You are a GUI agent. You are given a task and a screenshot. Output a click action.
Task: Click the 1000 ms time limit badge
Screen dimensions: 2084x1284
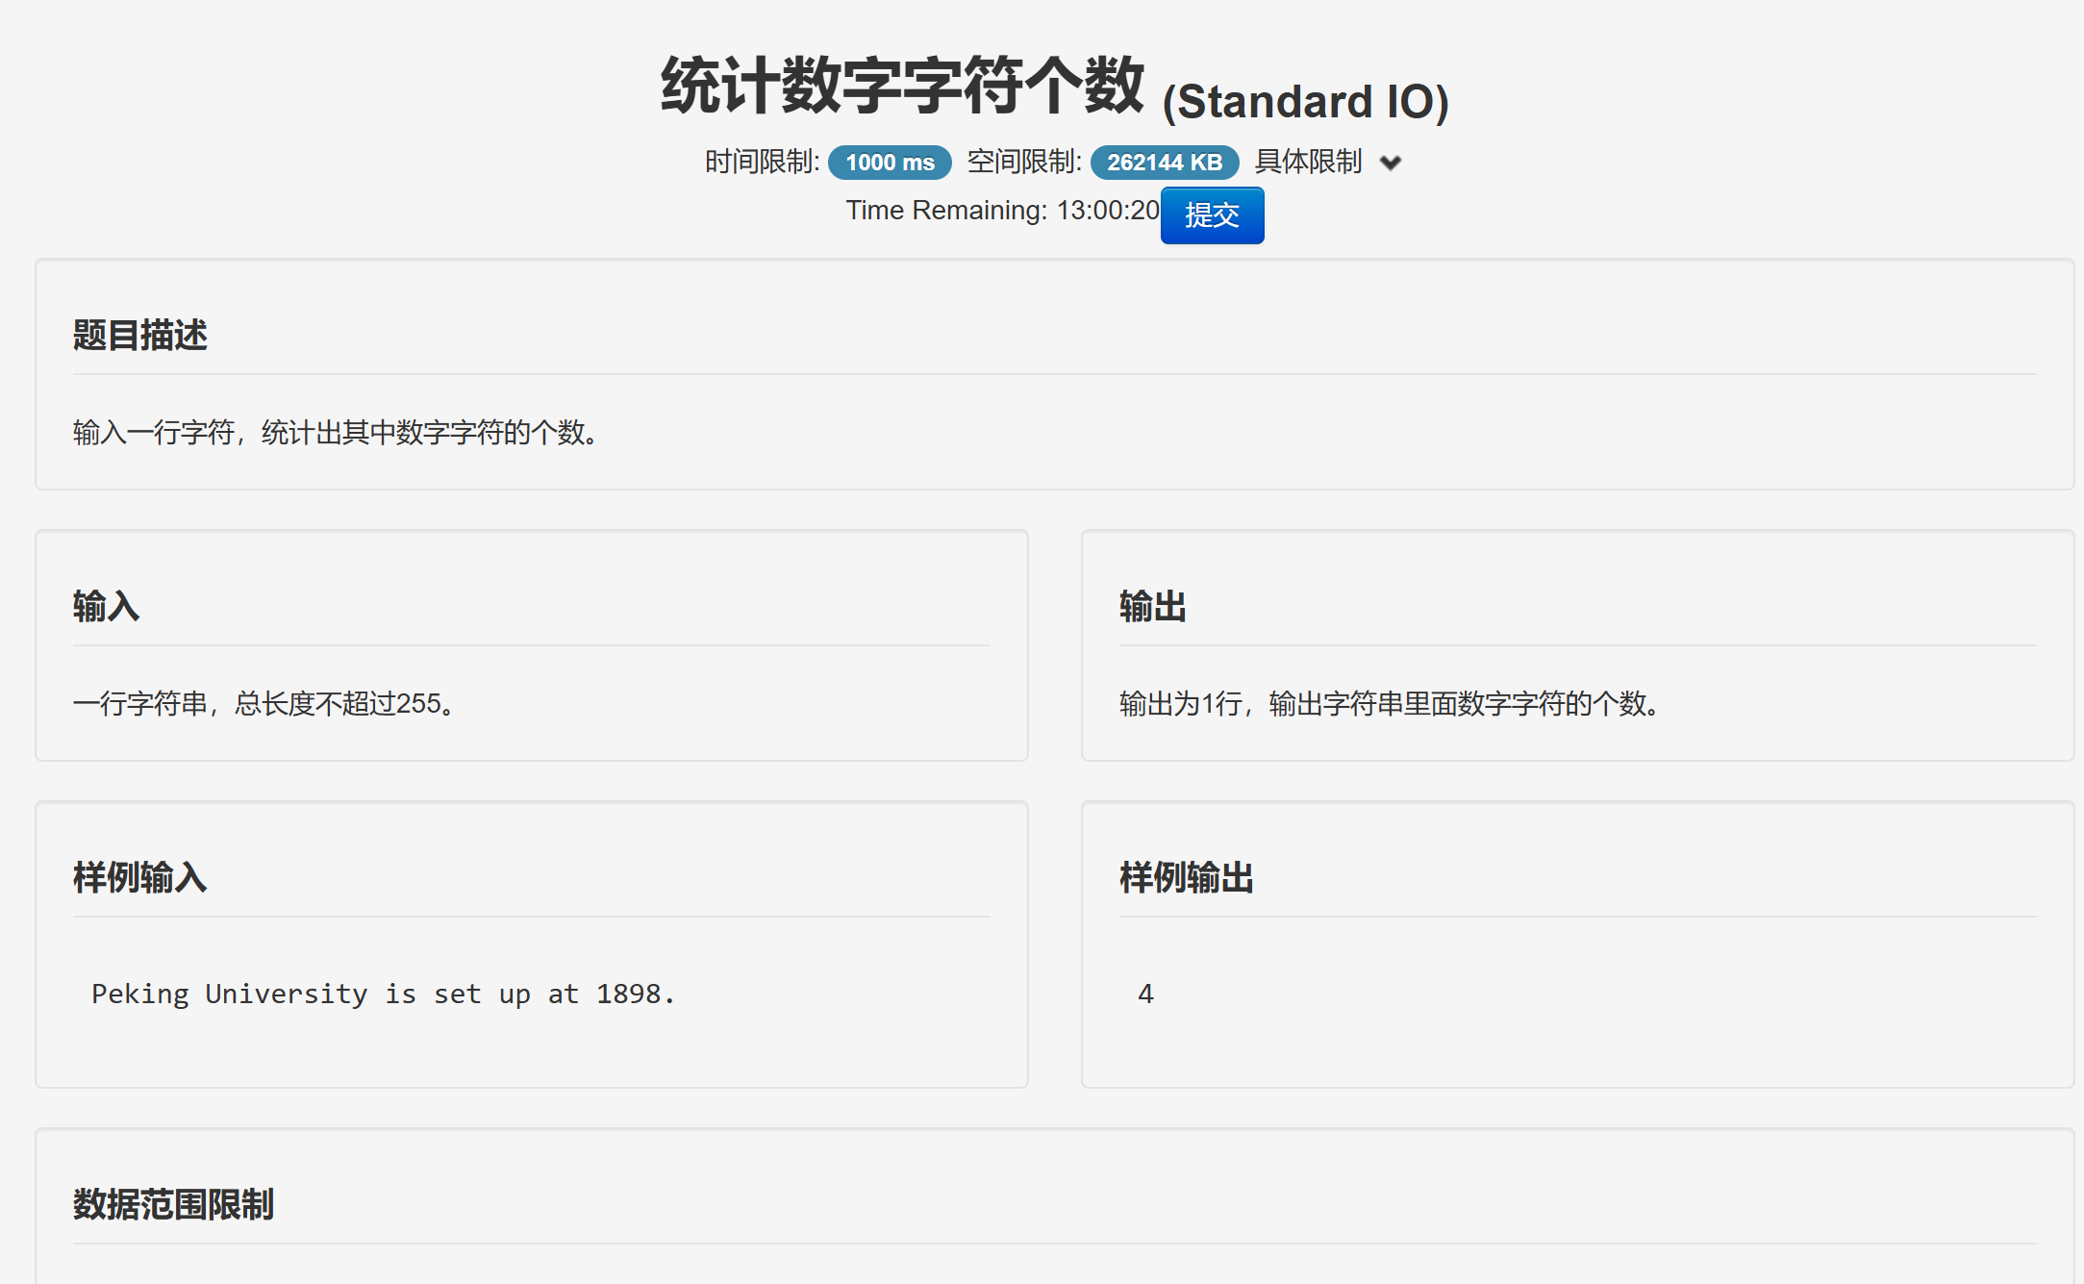pyautogui.click(x=890, y=163)
